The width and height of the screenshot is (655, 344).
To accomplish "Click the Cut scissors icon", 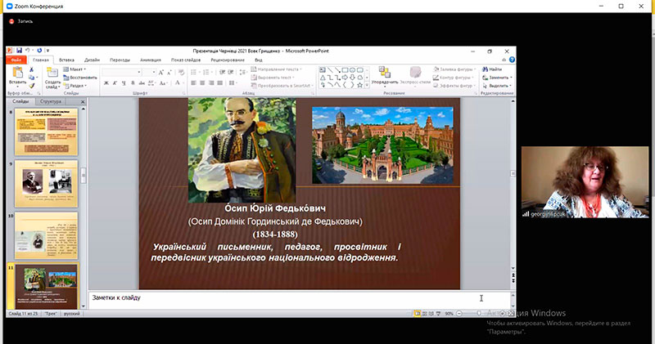I will (31, 69).
